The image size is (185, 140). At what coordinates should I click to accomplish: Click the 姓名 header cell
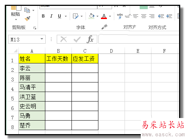coord(32,59)
